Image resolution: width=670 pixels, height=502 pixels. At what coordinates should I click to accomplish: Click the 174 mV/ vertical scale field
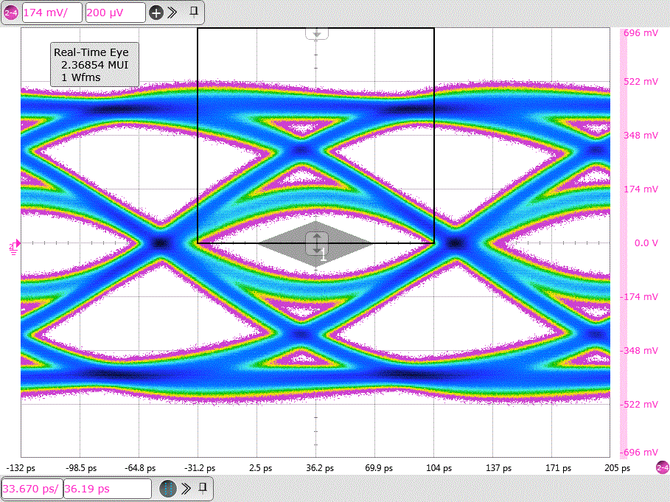pyautogui.click(x=52, y=13)
